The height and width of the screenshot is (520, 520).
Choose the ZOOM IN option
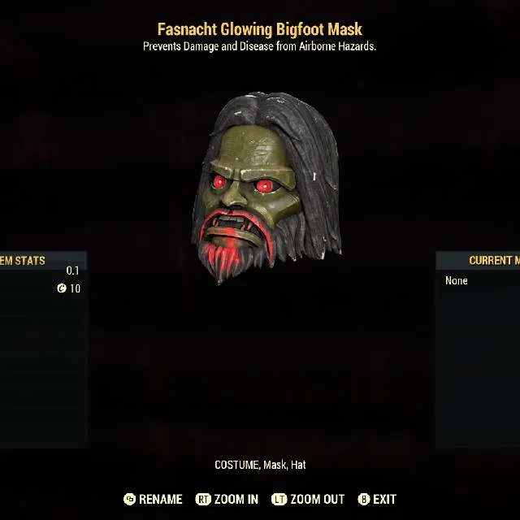coord(236,499)
